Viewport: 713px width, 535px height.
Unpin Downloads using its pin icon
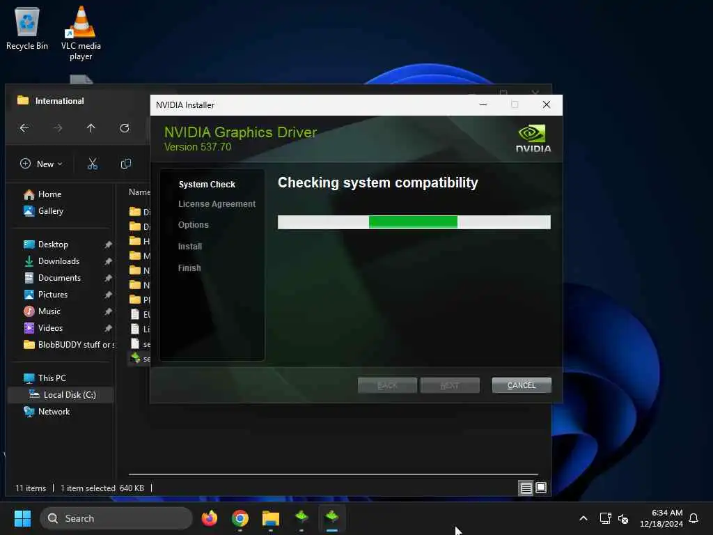tap(108, 262)
